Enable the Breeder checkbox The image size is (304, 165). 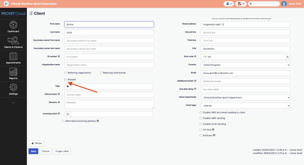pyautogui.click(x=66, y=80)
